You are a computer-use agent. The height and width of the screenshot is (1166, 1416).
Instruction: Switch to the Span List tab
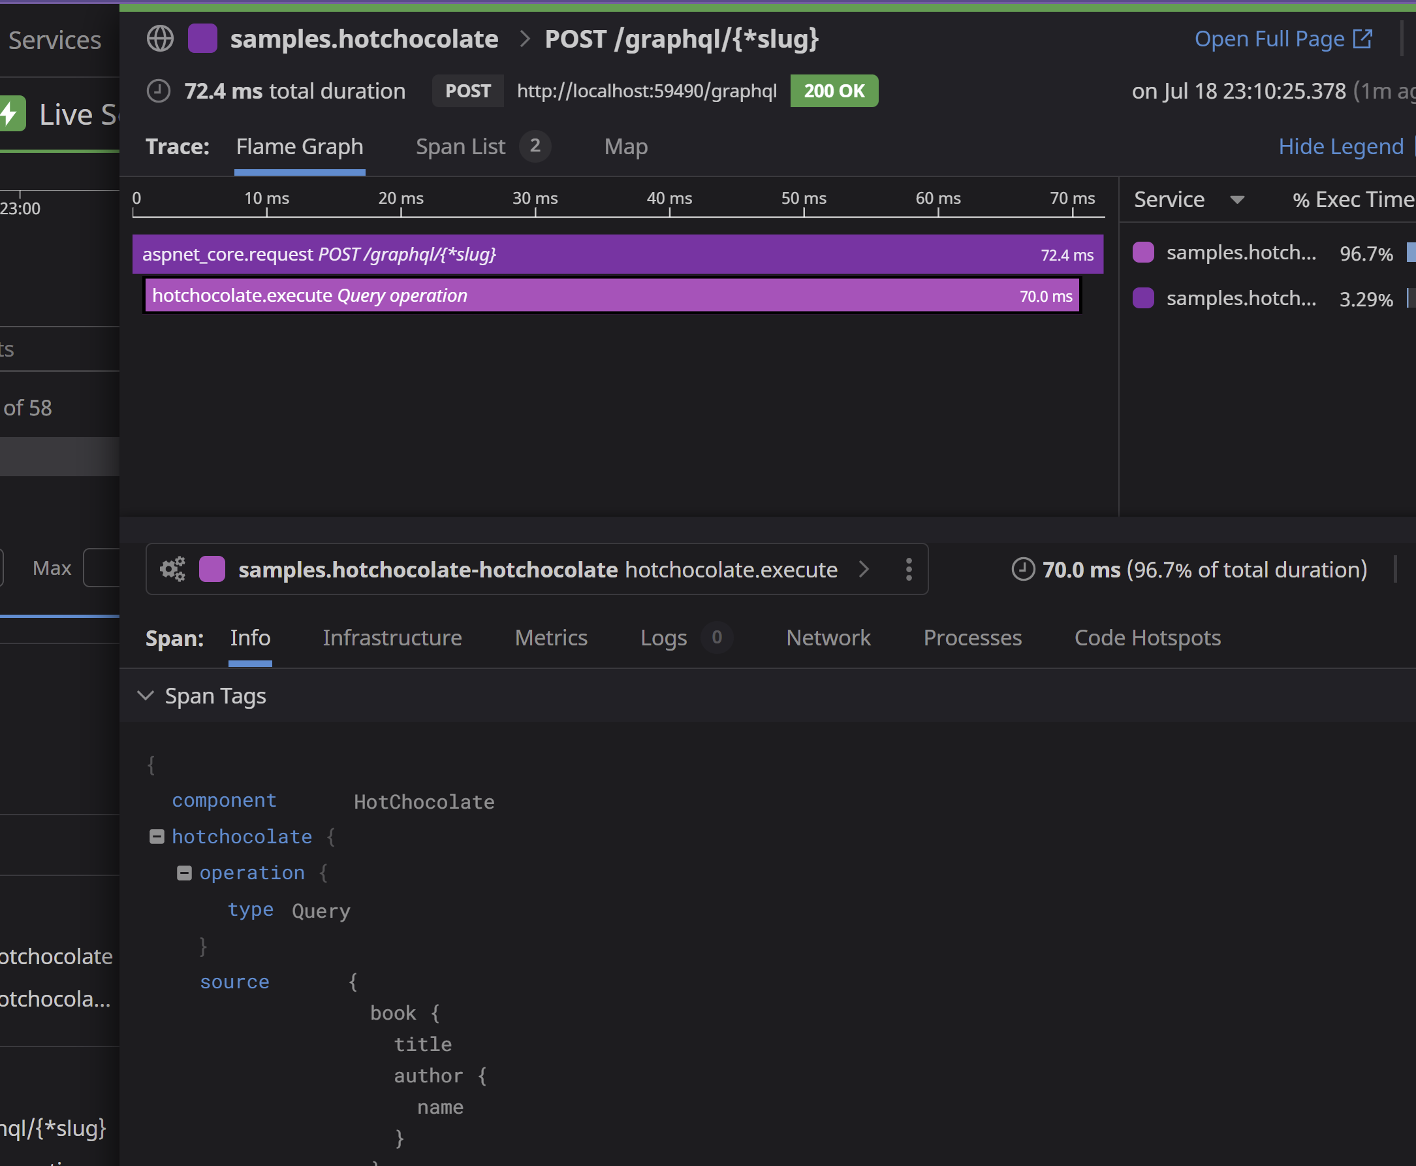460,146
